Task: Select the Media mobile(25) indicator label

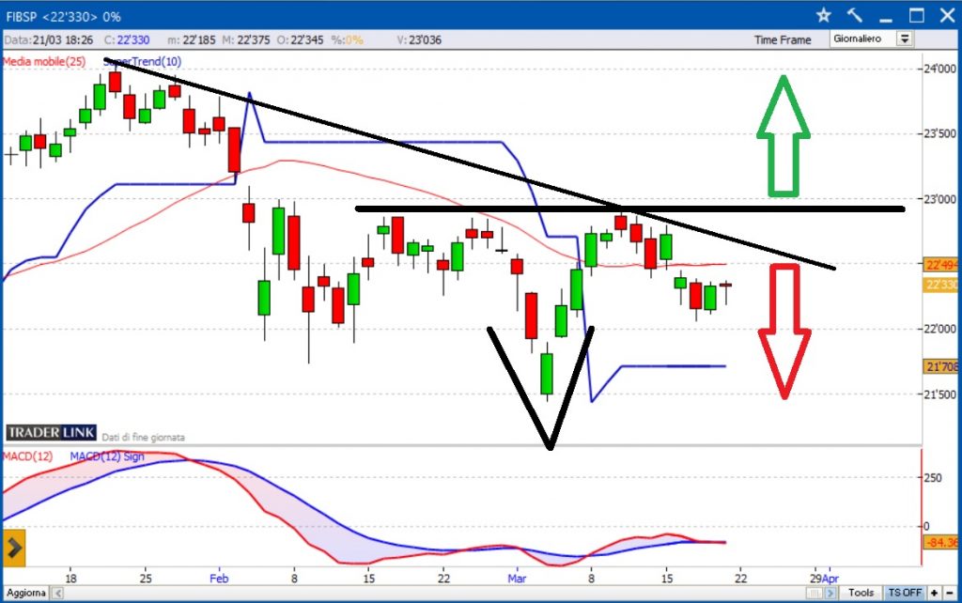Action: [x=44, y=62]
